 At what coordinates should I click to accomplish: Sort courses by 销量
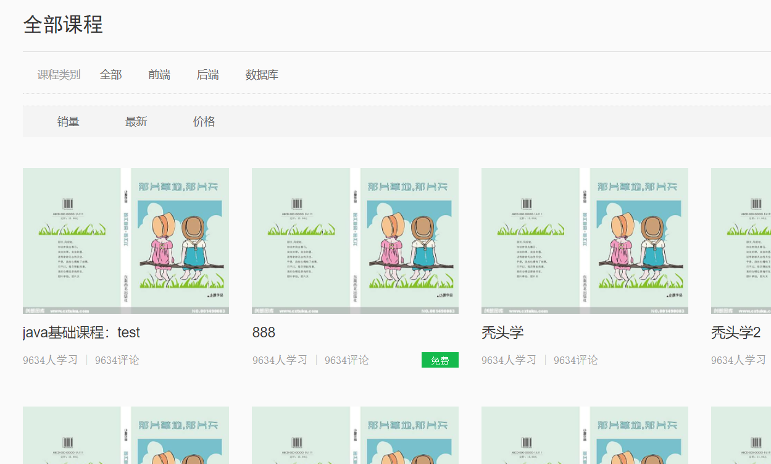(x=69, y=121)
